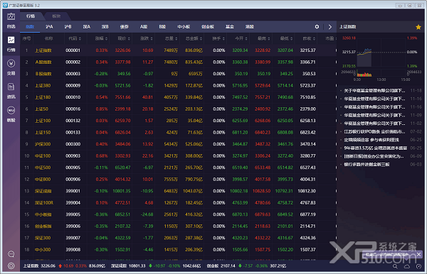Sort the table by 昨收 column
427x274 pixels.
click(309, 38)
